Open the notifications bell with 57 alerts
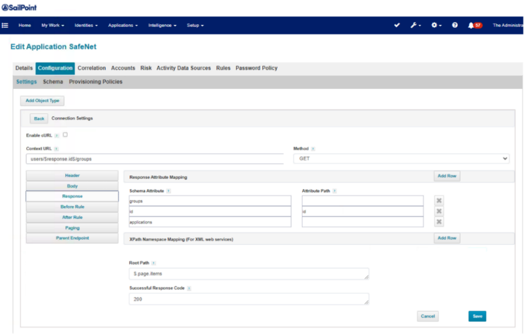This screenshot has width=524, height=334. pyautogui.click(x=474, y=25)
